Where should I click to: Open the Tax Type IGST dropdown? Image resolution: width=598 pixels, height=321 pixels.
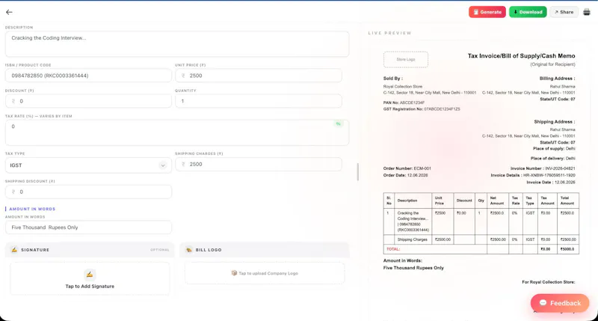pyautogui.click(x=88, y=165)
